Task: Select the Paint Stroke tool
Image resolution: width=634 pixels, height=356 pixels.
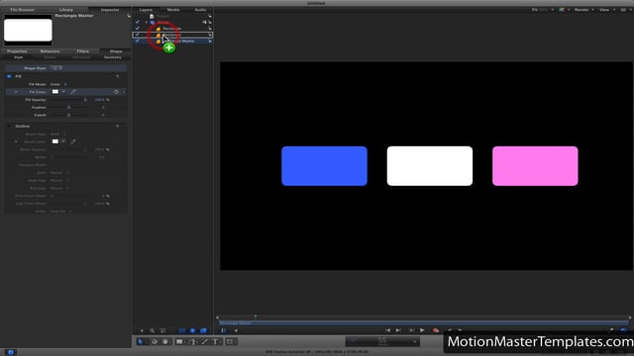Action: [x=205, y=342]
